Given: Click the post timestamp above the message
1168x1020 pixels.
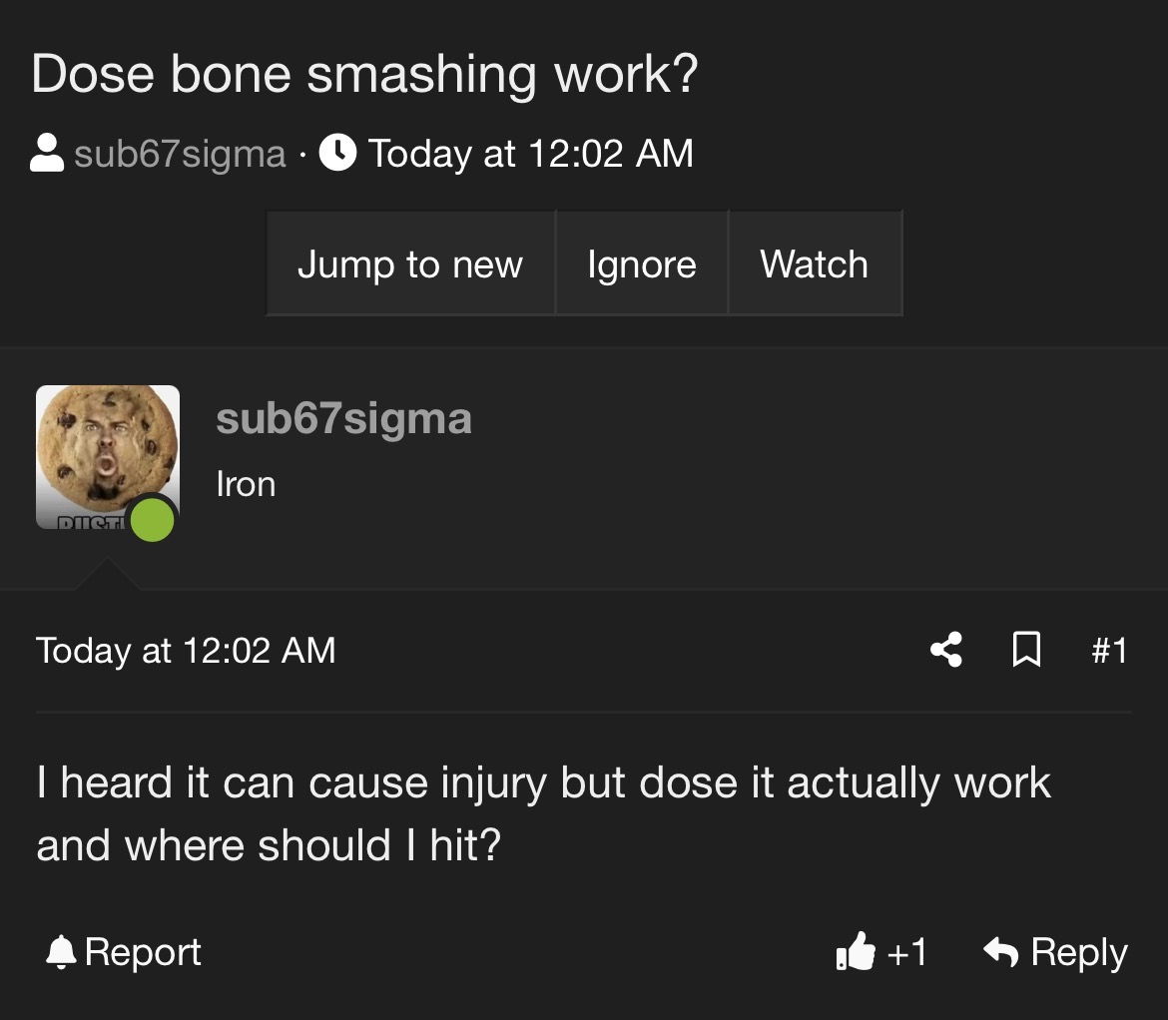Looking at the screenshot, I should point(186,650).
